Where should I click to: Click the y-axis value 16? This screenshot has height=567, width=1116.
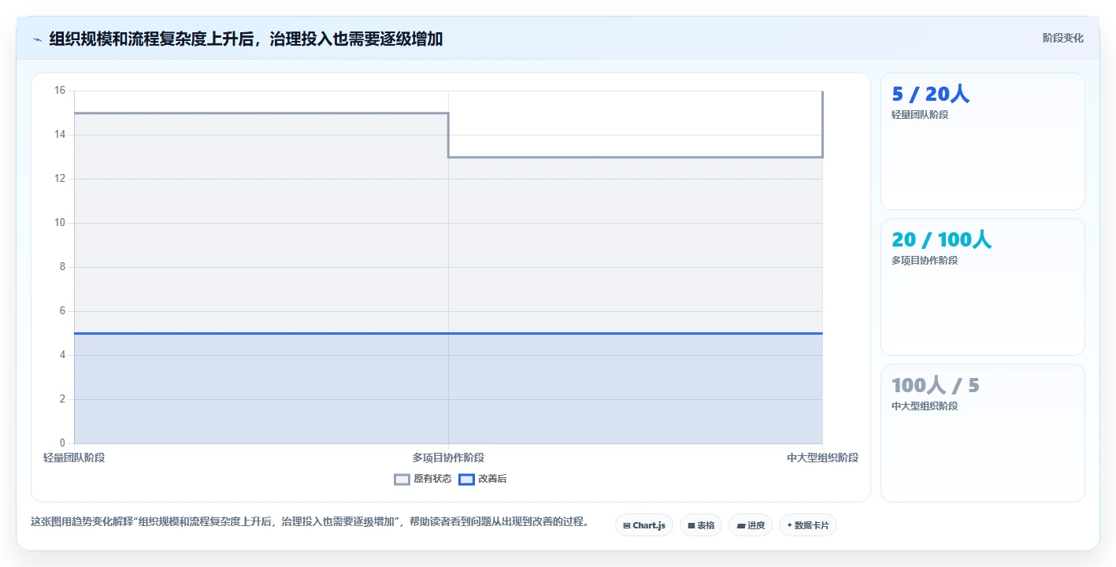tap(60, 91)
